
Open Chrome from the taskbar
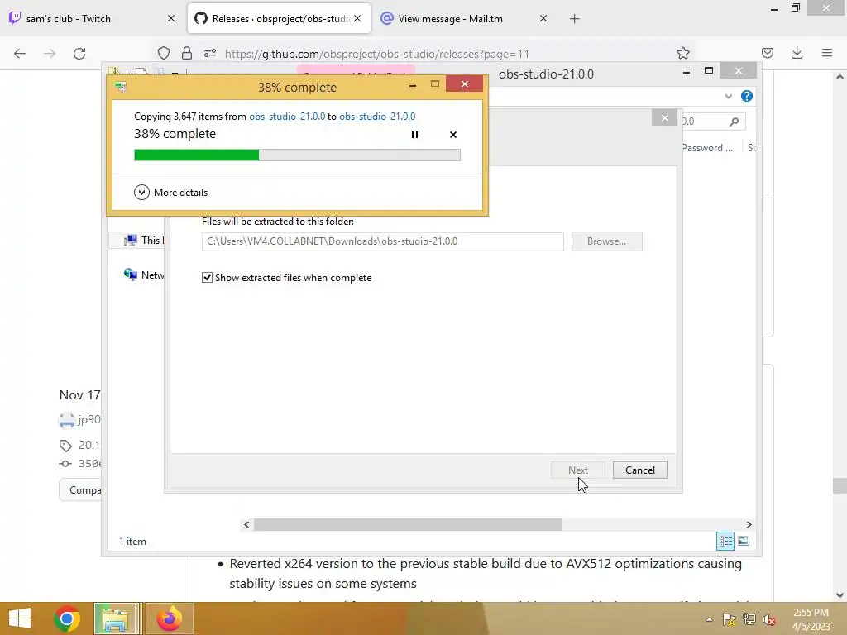click(x=67, y=618)
